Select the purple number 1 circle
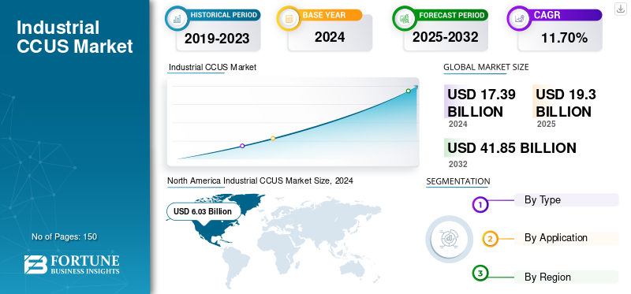This screenshot has width=631, height=294. click(480, 205)
